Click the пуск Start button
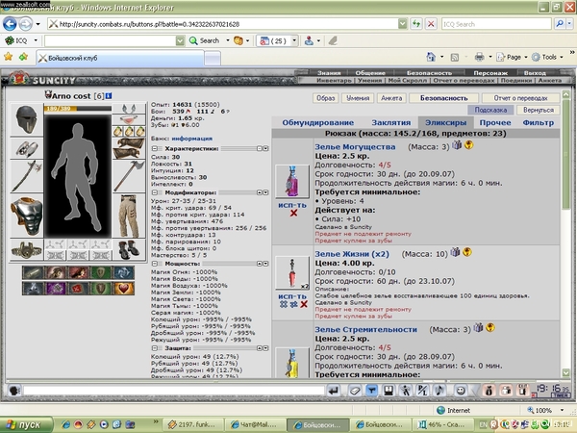The height and width of the screenshot is (433, 577). (26, 424)
